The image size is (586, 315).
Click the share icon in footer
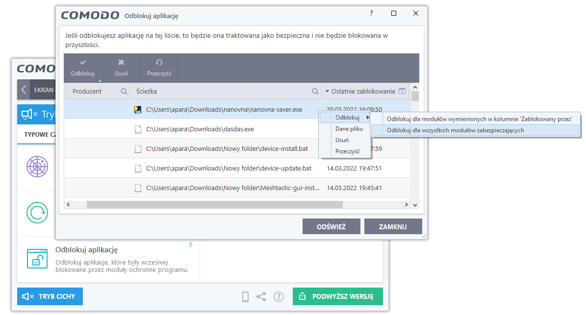click(261, 297)
